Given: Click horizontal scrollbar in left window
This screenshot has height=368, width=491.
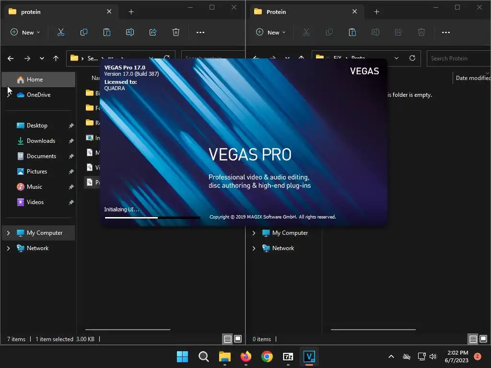Looking at the screenshot, I should click(128, 330).
